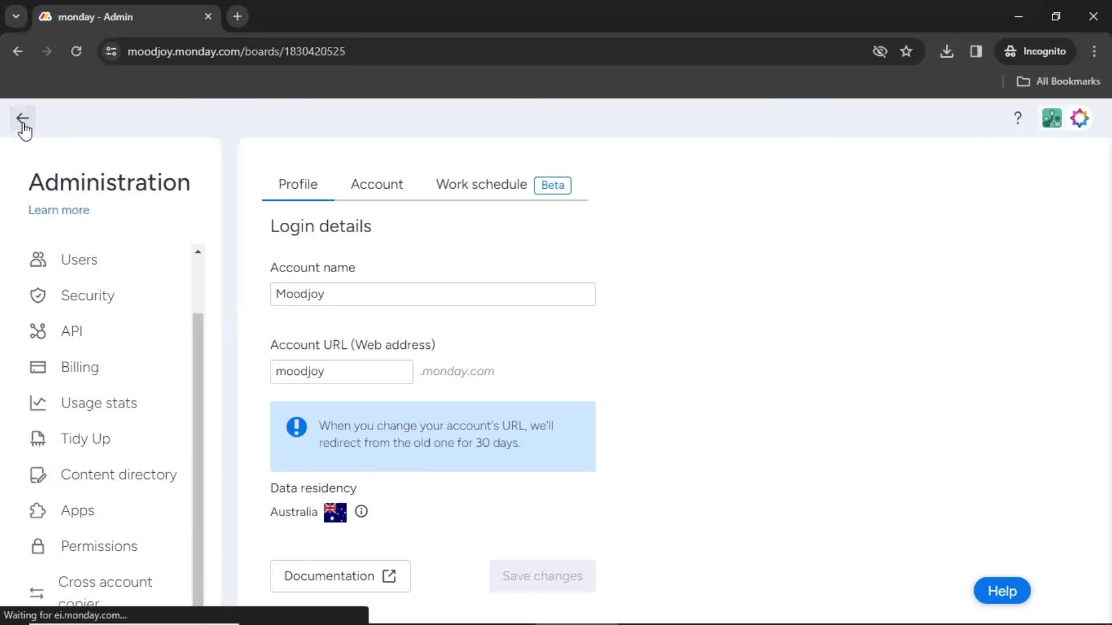Open the blue Help button
This screenshot has width=1112, height=625.
(x=1002, y=591)
